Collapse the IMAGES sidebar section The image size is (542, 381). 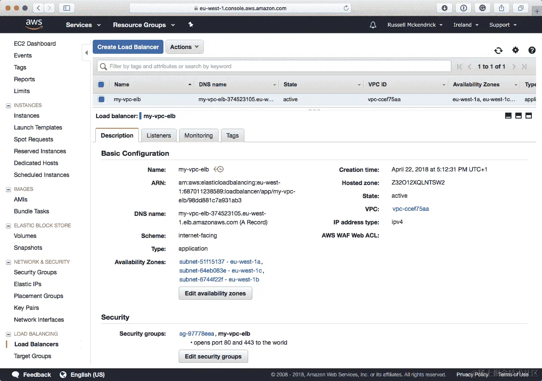(8, 189)
